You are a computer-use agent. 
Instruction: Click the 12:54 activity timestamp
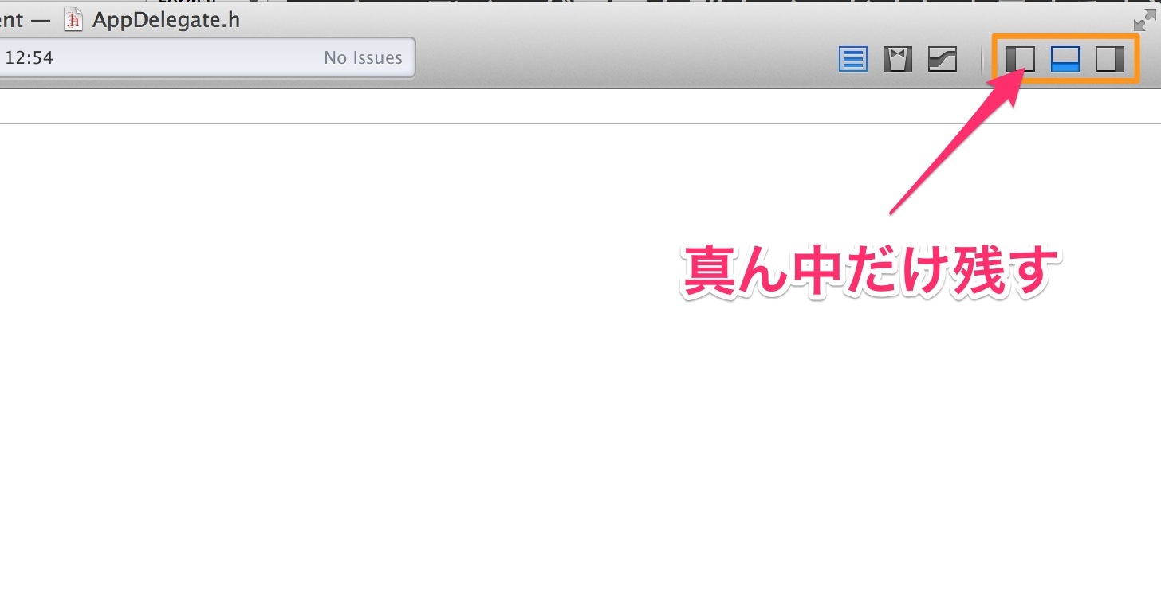(x=29, y=57)
